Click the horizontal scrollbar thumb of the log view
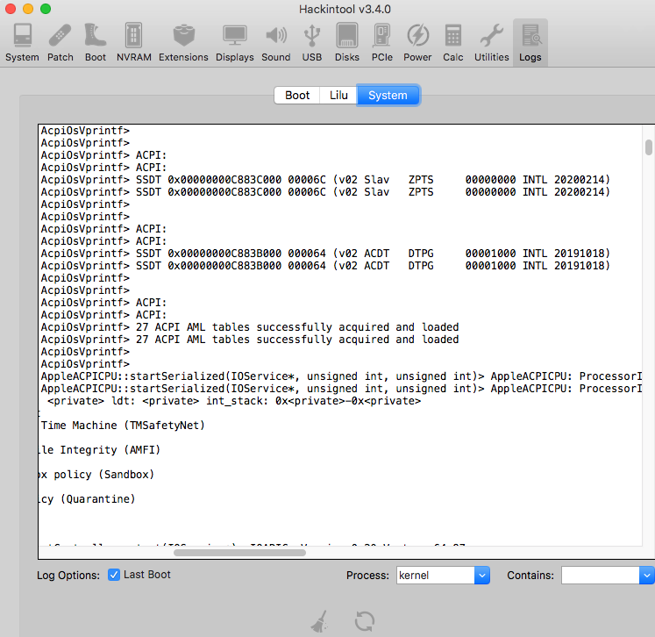Screen dimensions: 655x637 239,553
